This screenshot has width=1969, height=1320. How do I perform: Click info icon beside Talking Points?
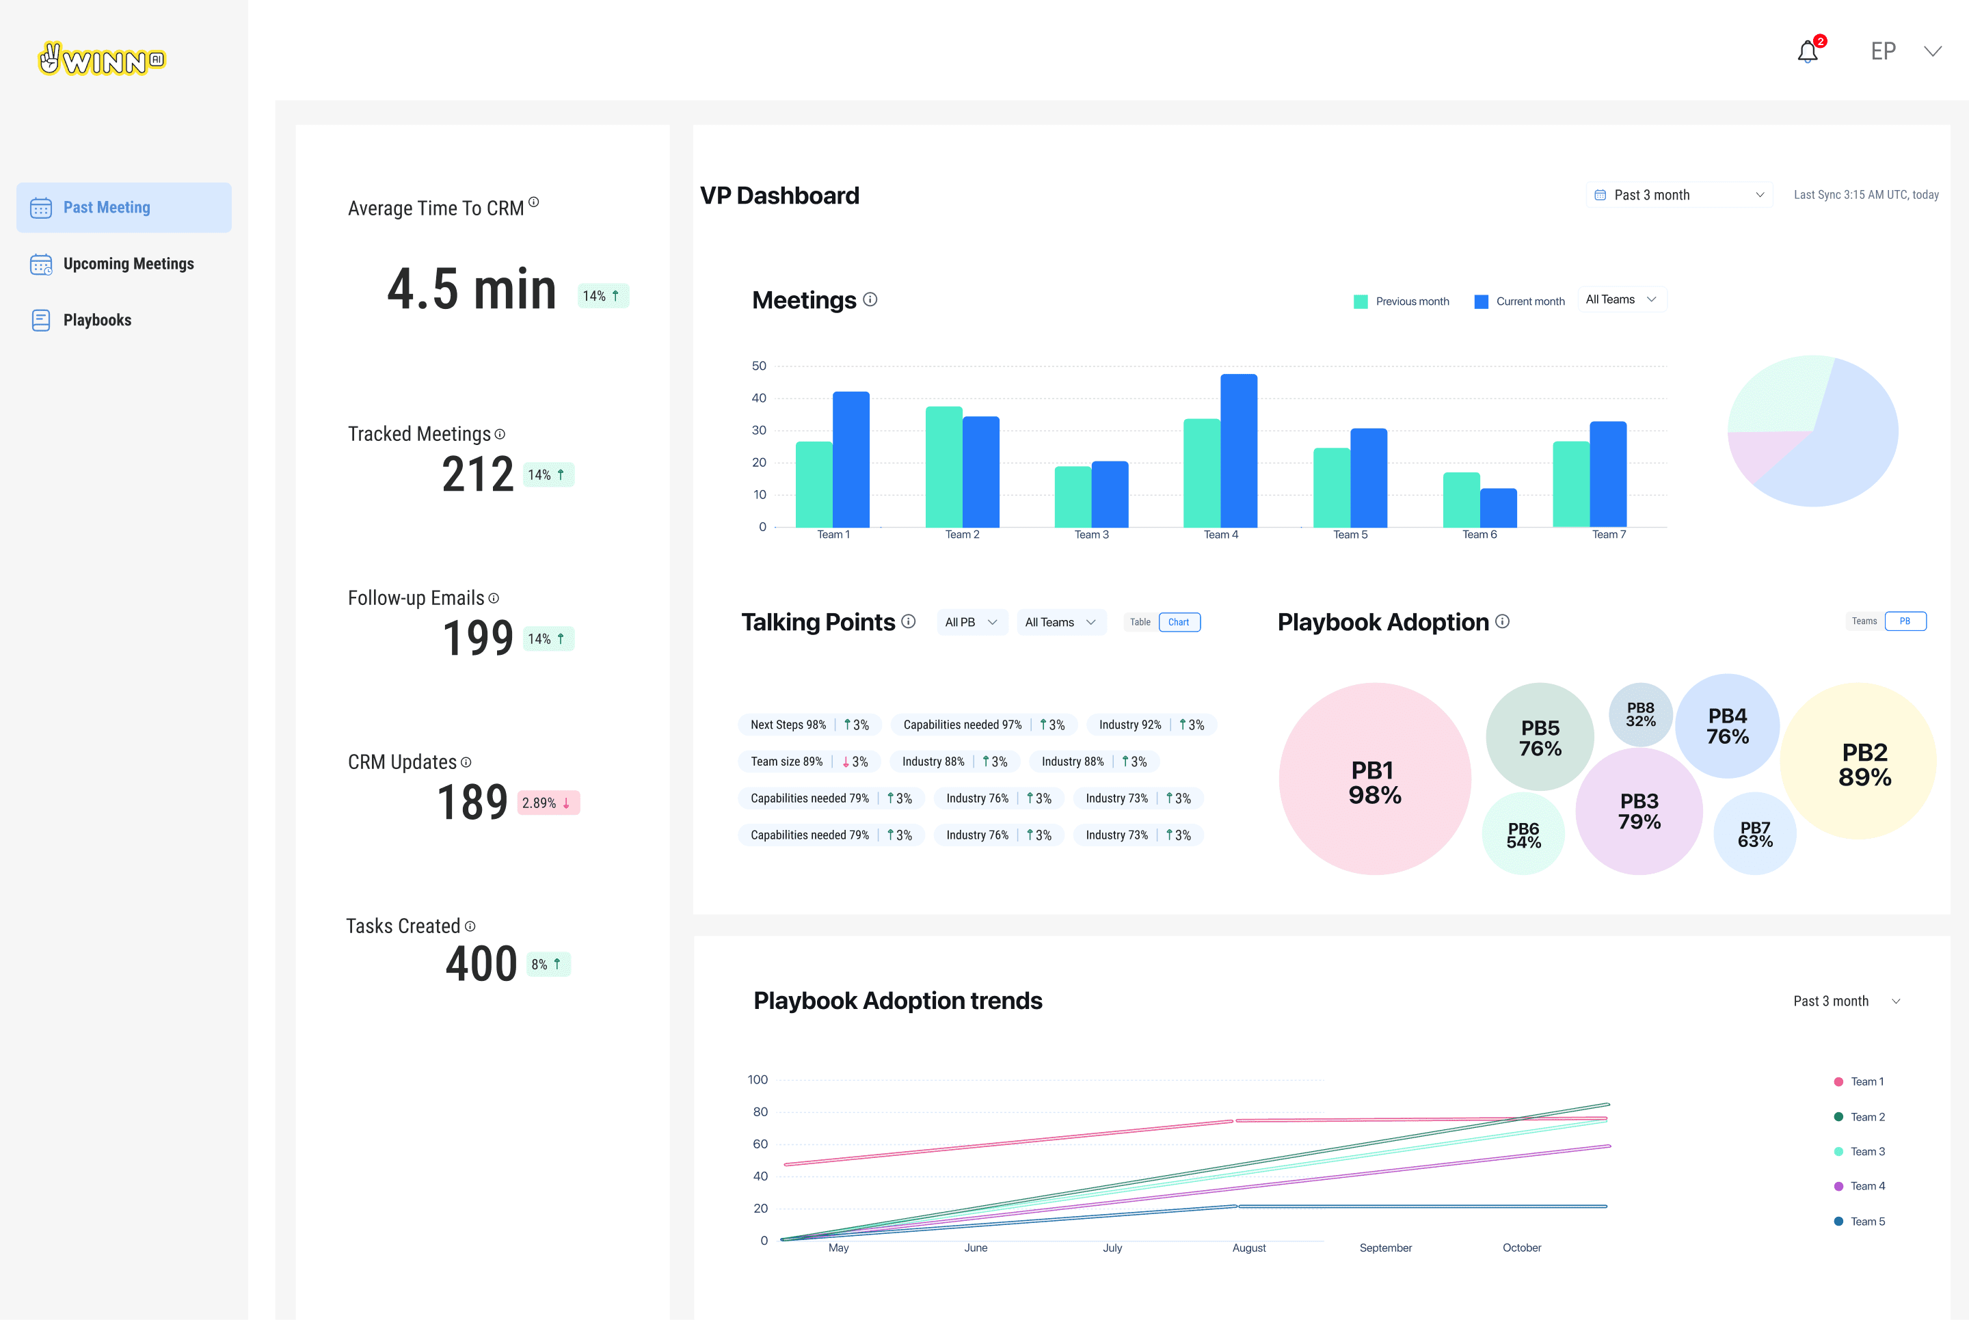(x=909, y=621)
